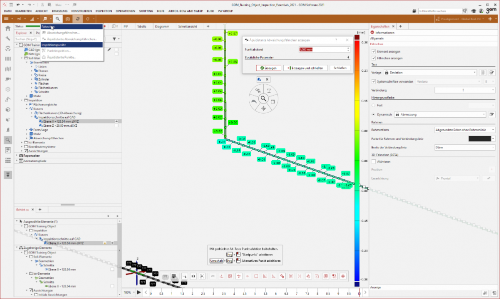The height and width of the screenshot is (299, 500).
Task: Click the Schließen button in the dialog
Action: coord(340,68)
